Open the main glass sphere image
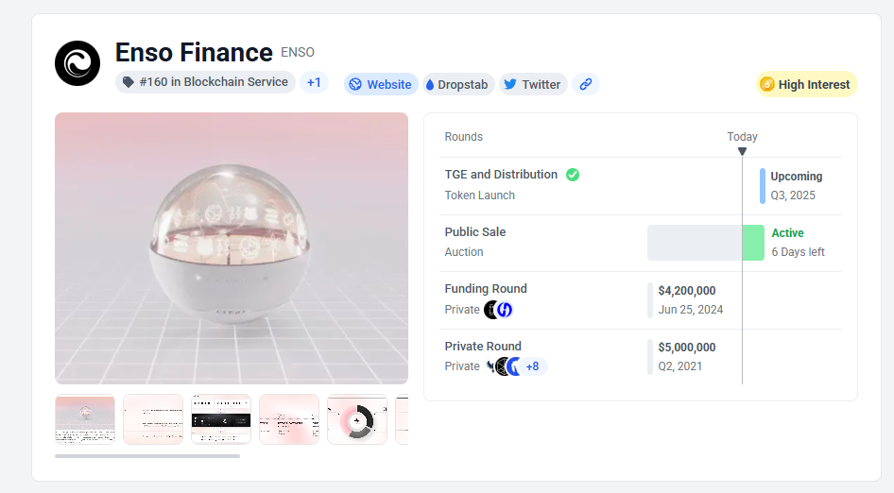 232,248
